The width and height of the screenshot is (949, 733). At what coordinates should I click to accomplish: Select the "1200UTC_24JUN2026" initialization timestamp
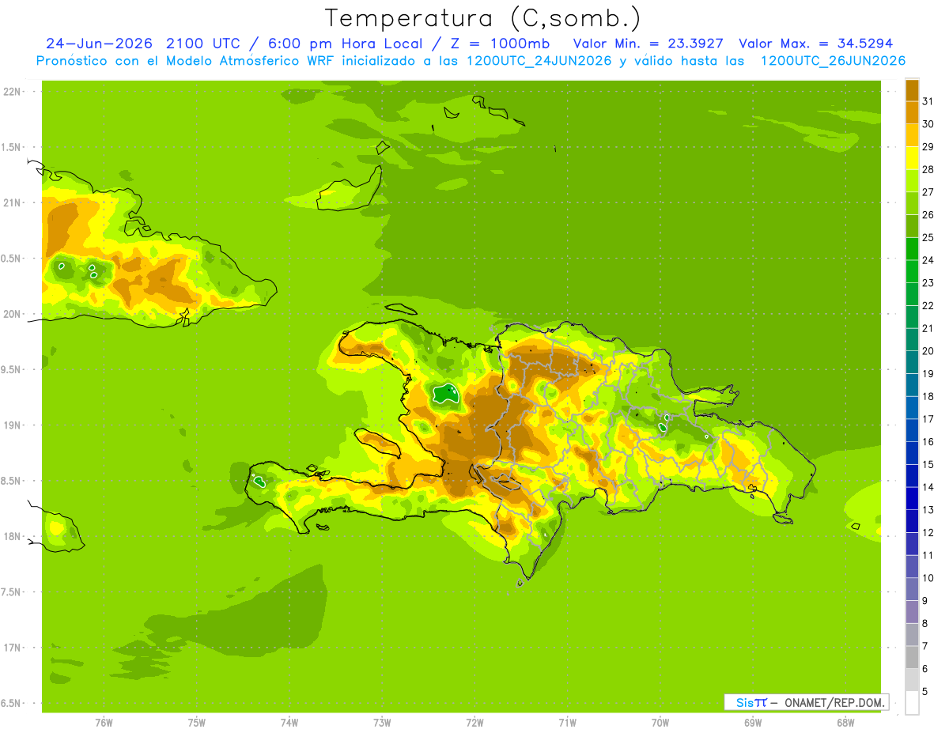(538, 61)
